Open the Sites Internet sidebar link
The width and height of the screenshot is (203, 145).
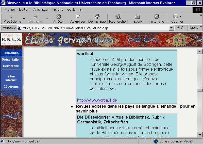coord(11,78)
